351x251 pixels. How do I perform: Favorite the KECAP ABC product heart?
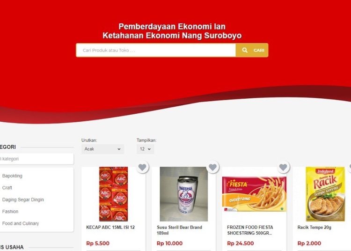click(x=142, y=167)
